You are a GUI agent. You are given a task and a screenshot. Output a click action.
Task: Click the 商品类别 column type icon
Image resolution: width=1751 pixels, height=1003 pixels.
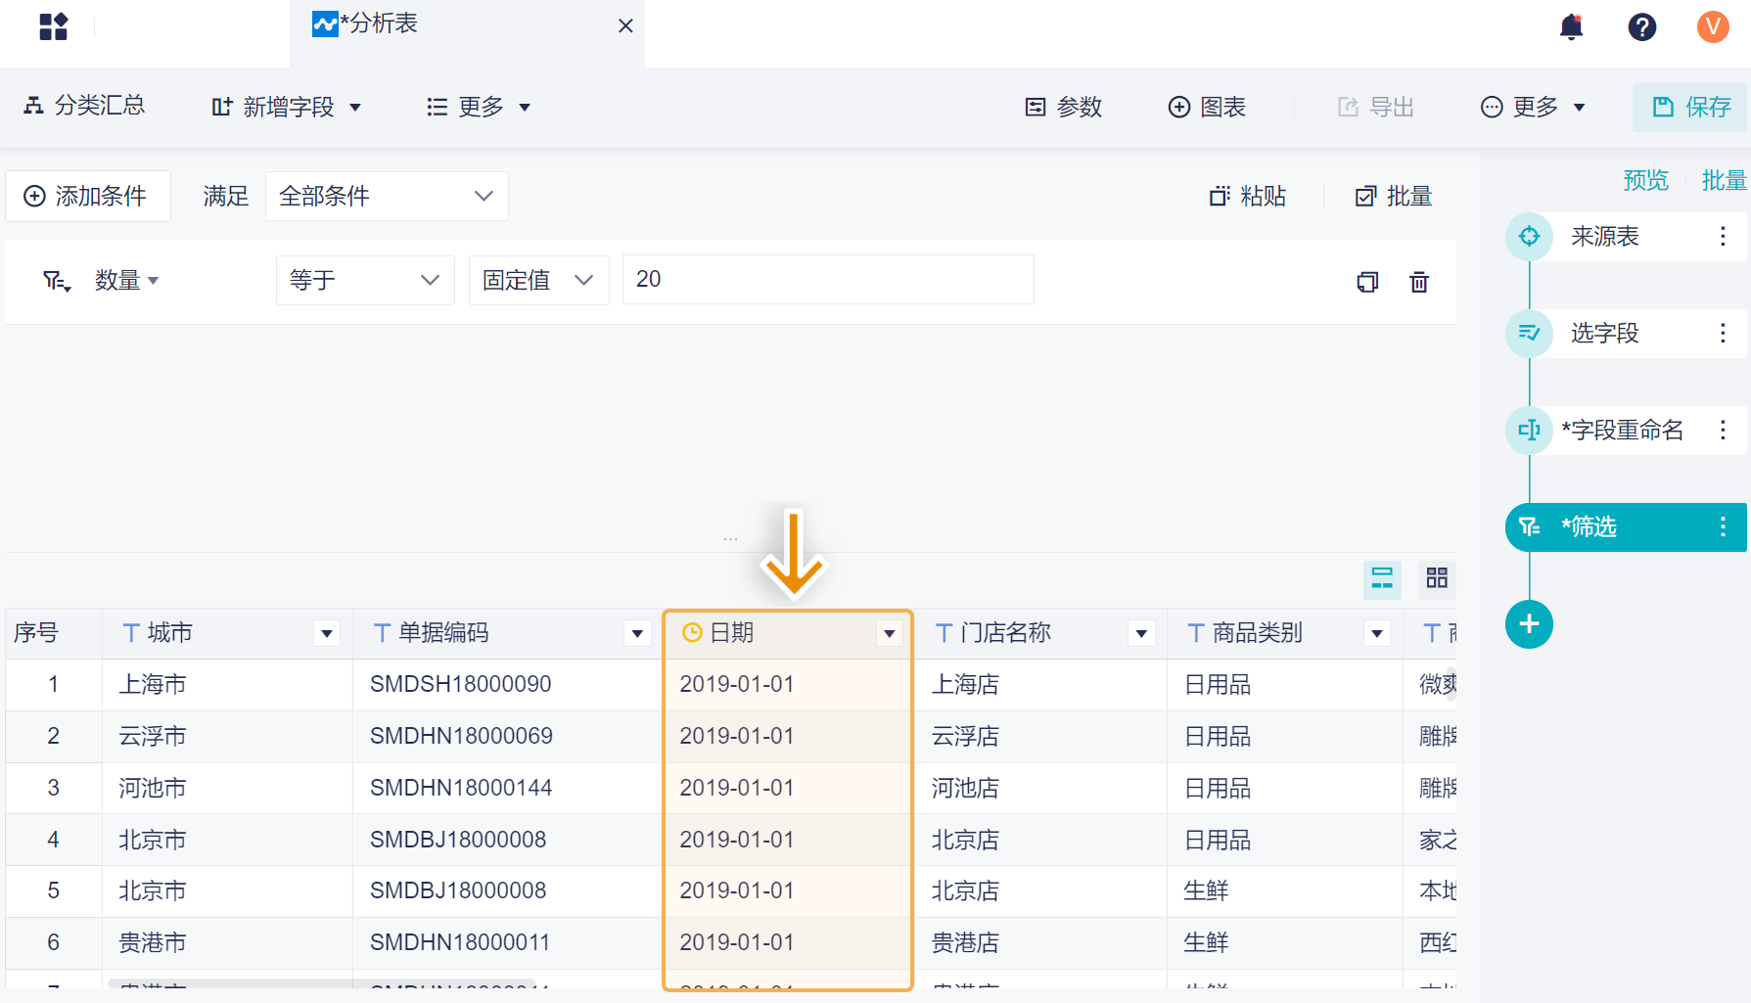pos(1196,633)
